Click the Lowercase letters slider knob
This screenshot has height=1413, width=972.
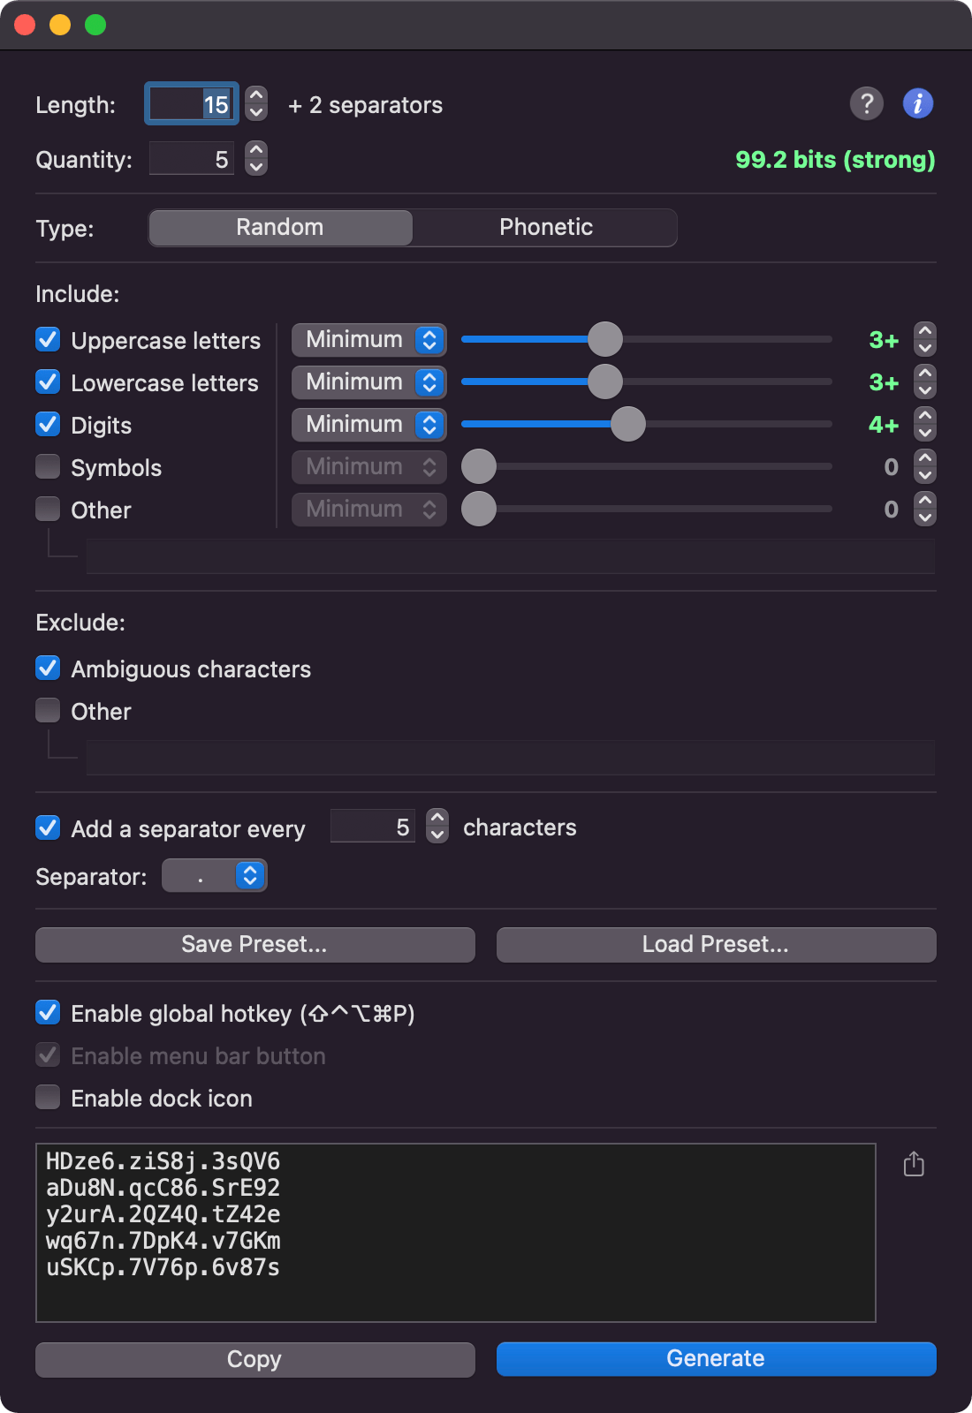605,382
